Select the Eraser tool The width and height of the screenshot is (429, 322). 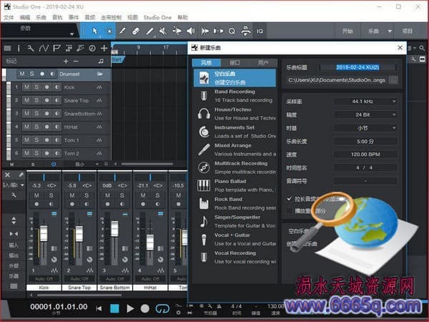pyautogui.click(x=136, y=31)
